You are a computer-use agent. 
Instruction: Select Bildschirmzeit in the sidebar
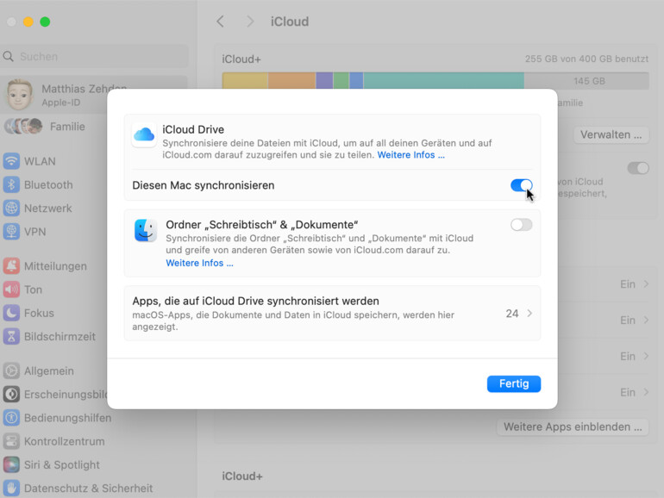60,336
